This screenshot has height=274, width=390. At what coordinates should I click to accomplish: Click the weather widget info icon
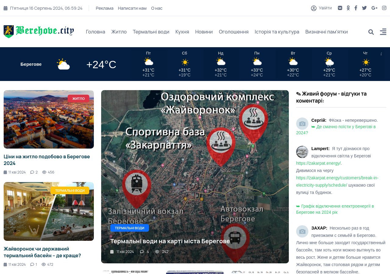click(x=381, y=54)
